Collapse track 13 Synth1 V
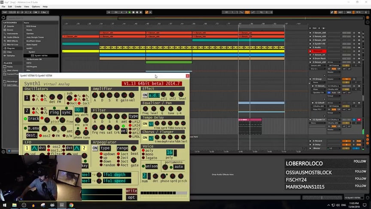 point(310,120)
